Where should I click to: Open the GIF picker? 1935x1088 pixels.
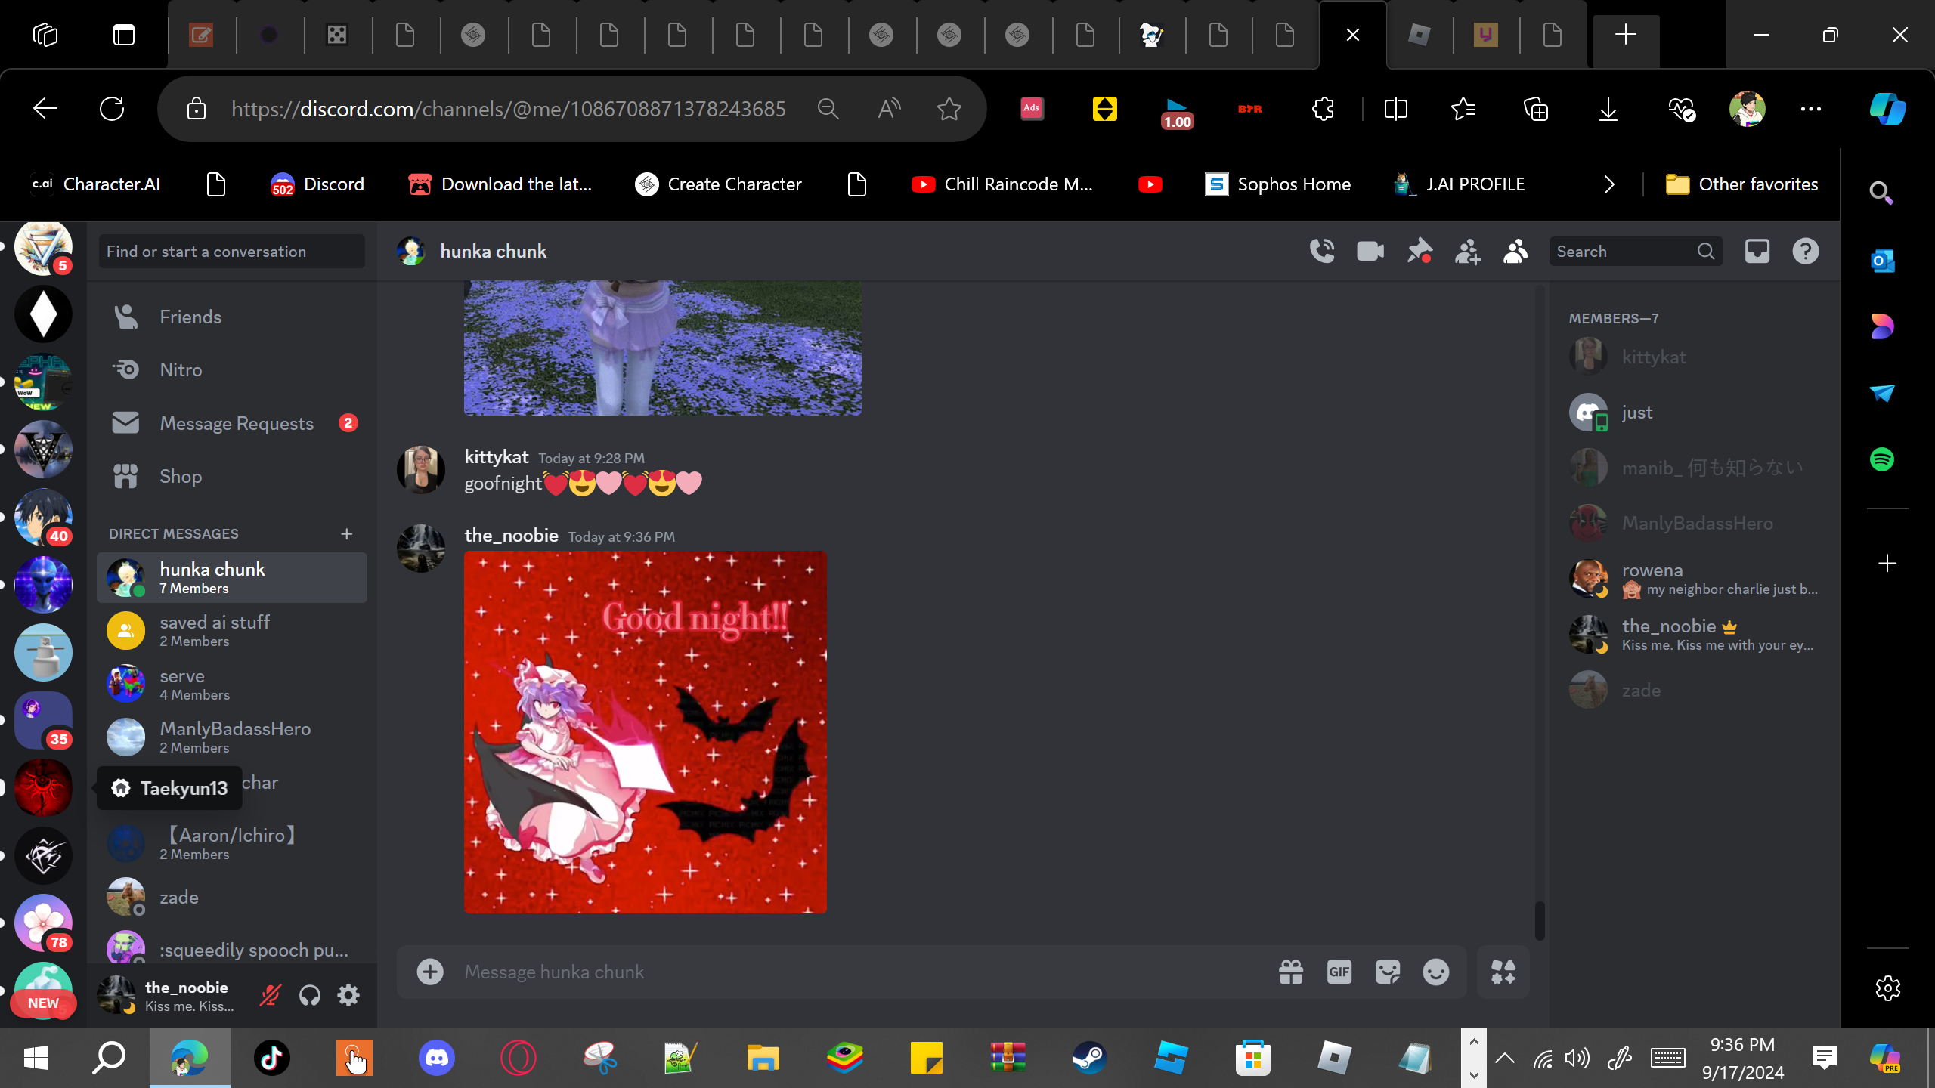coord(1339,972)
